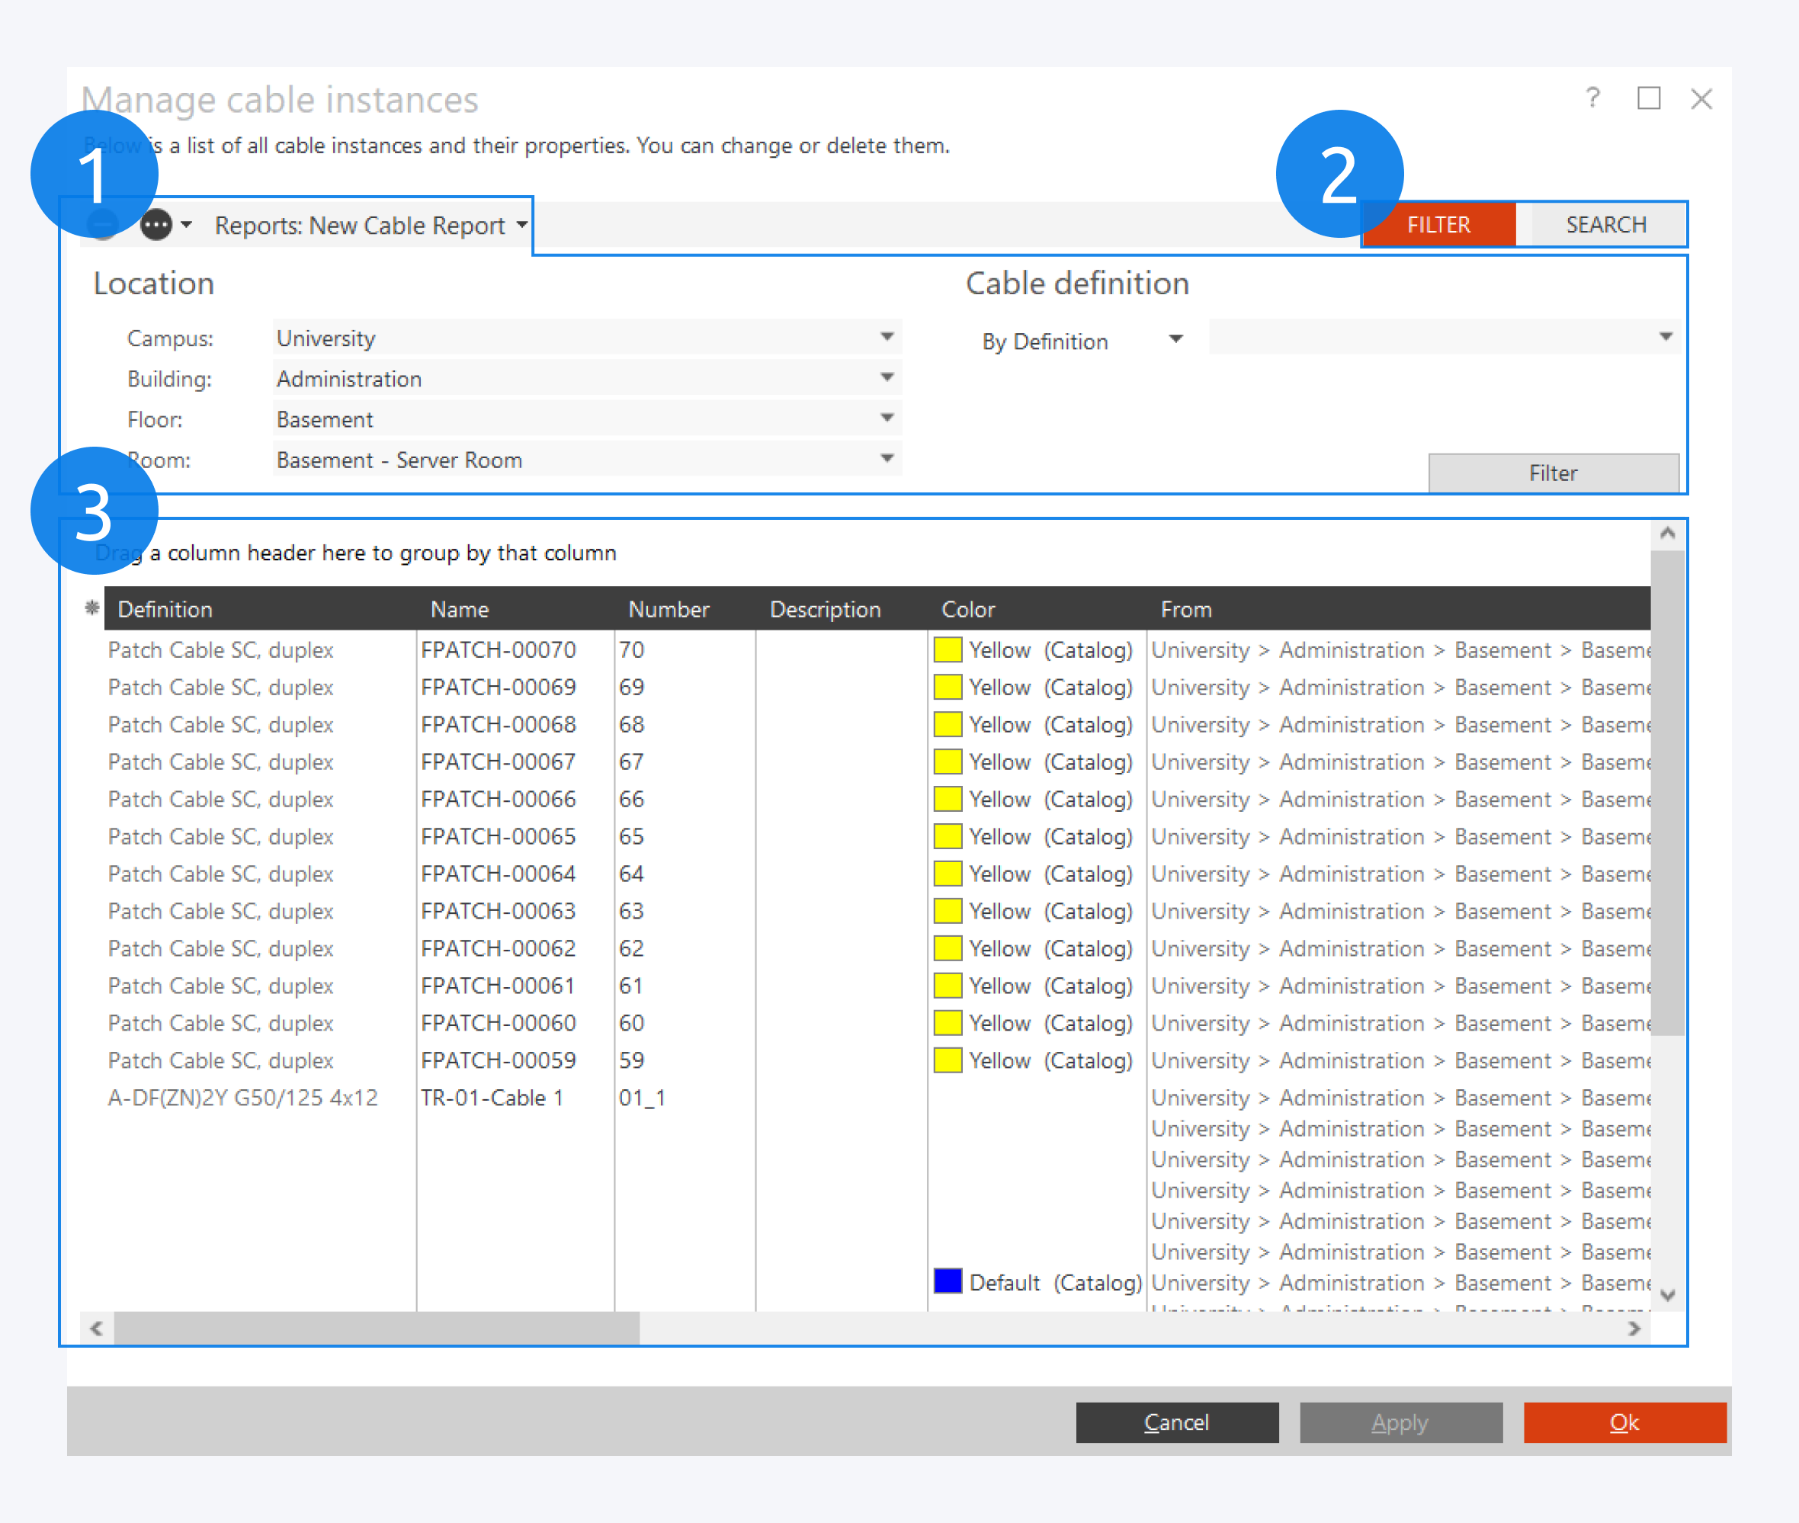Switch to the SEARCH tab
Screen dimensions: 1799x1523
[1605, 226]
